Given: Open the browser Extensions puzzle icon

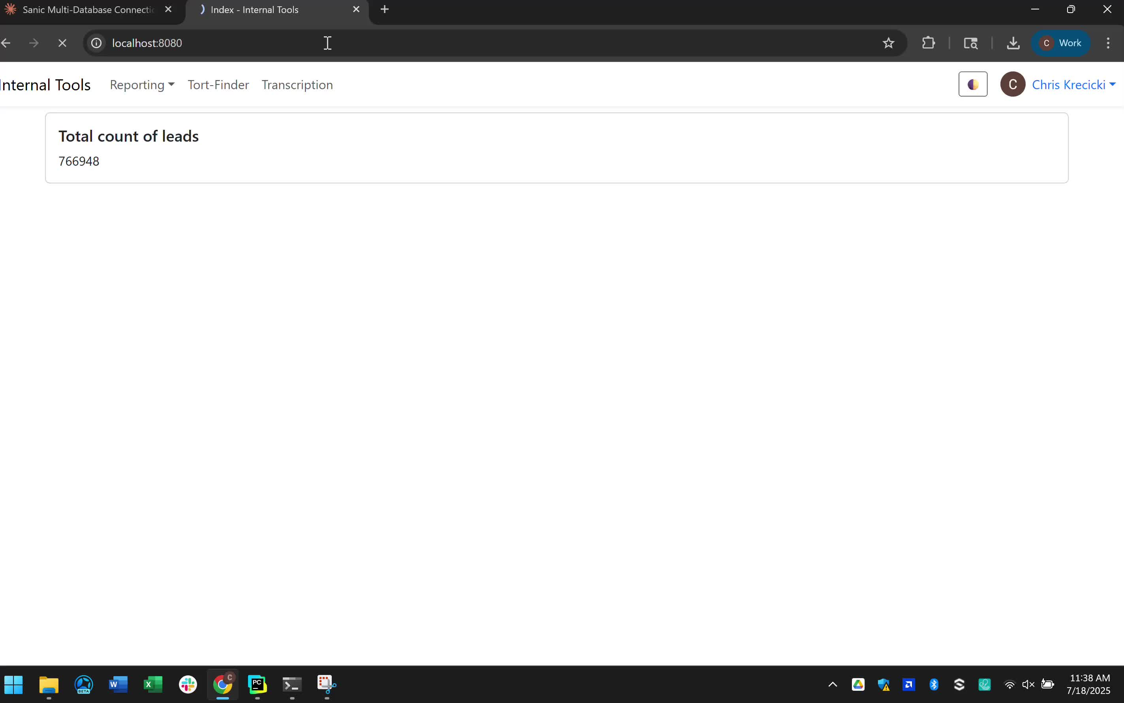Looking at the screenshot, I should pos(928,43).
